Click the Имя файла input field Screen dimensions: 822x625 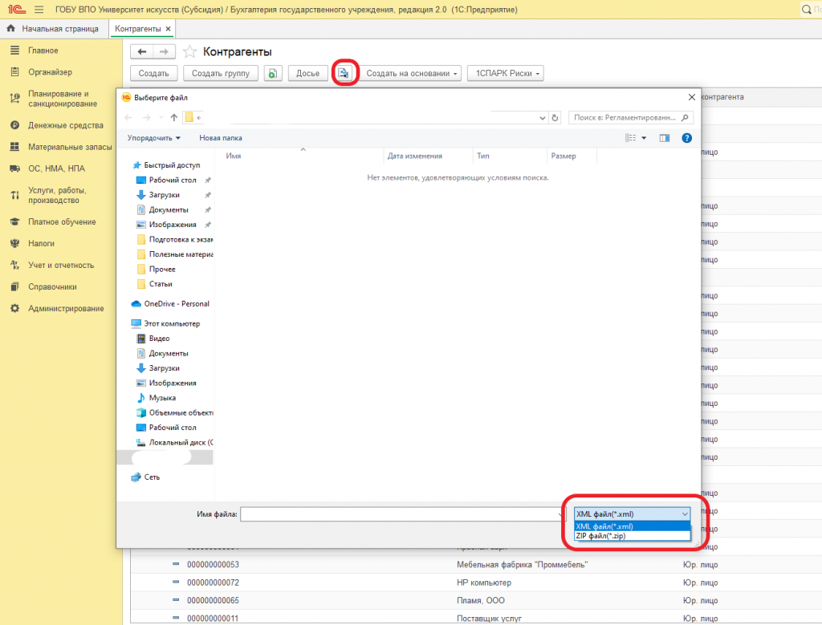tap(402, 514)
